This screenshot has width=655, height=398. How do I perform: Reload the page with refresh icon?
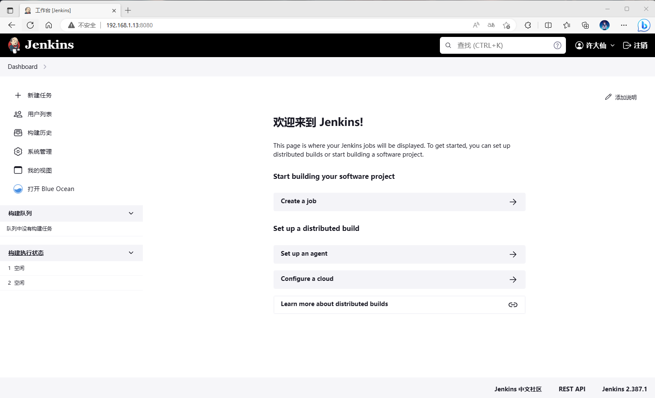(x=30, y=25)
